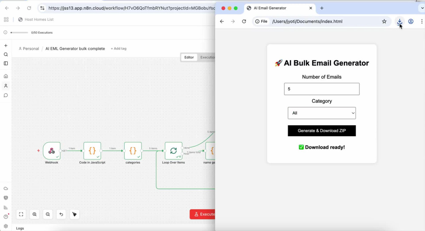Select the Code in JavaScript node
Viewport: 425px width, 231px height.
[x=92, y=151]
